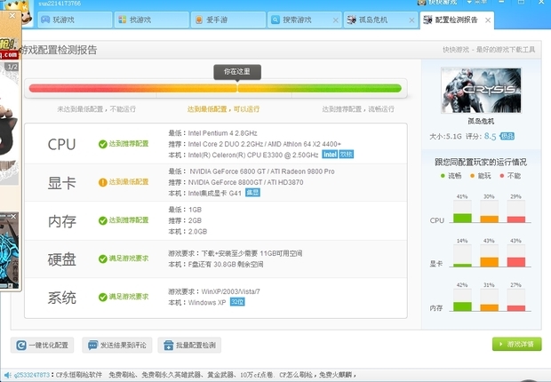This screenshot has width=551, height=382.
Task: Click the green check icon beside 系统
Action: (x=102, y=298)
